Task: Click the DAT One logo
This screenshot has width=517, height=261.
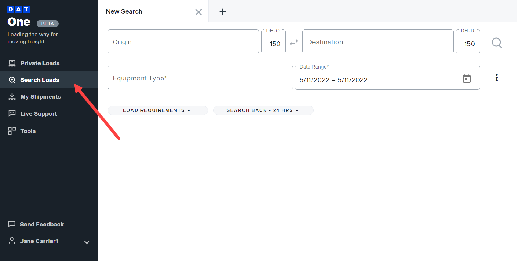Action: click(19, 17)
